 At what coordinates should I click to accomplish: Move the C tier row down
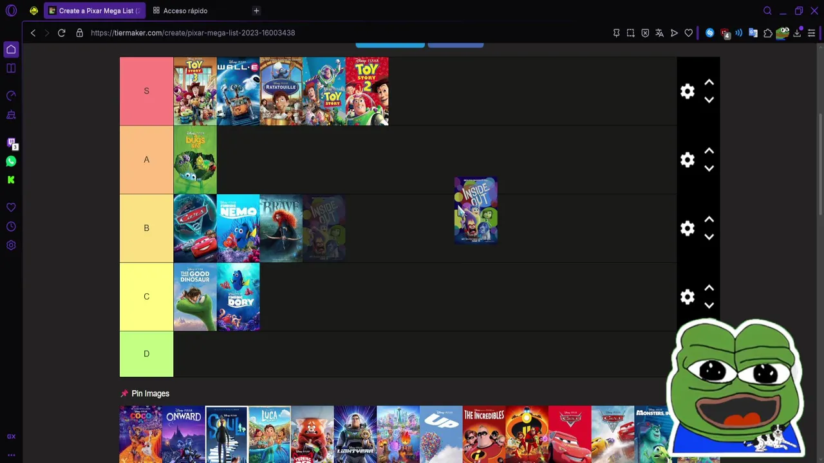click(709, 305)
